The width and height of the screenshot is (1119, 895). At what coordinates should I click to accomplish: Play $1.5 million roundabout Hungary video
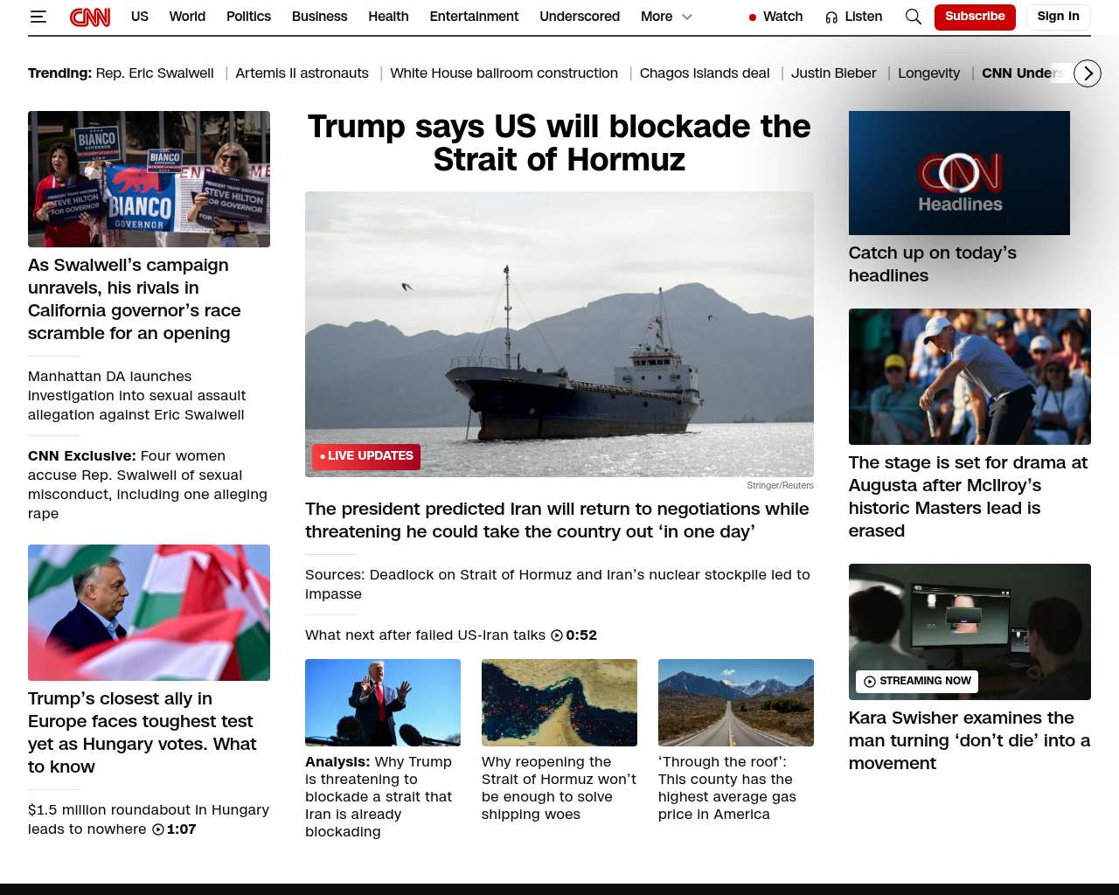click(x=149, y=819)
